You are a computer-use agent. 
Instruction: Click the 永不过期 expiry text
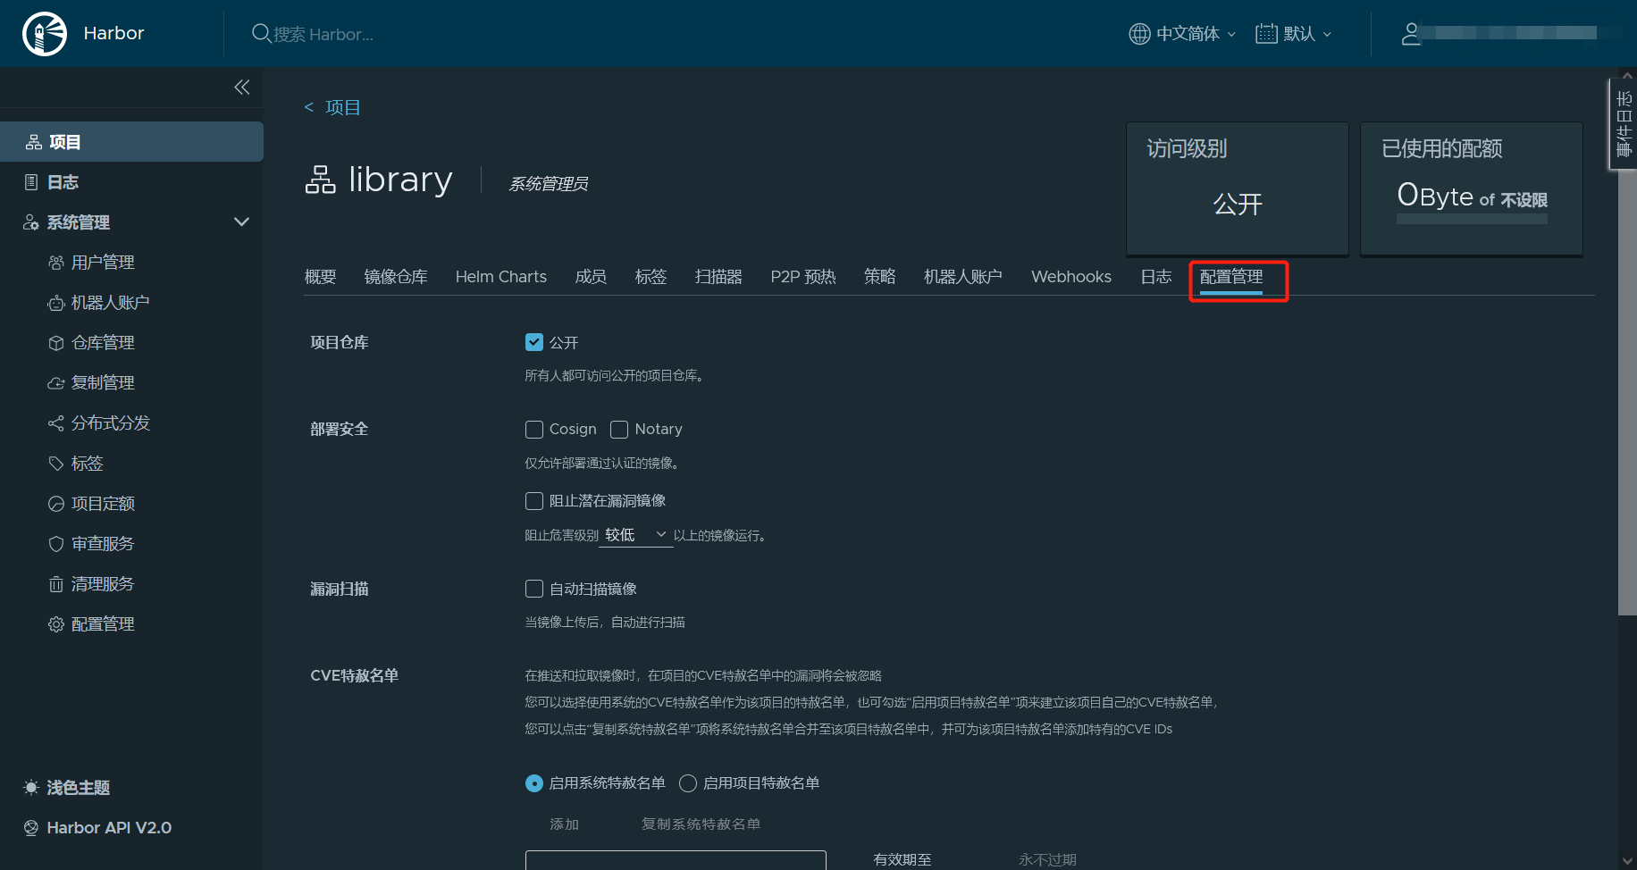[1047, 859]
